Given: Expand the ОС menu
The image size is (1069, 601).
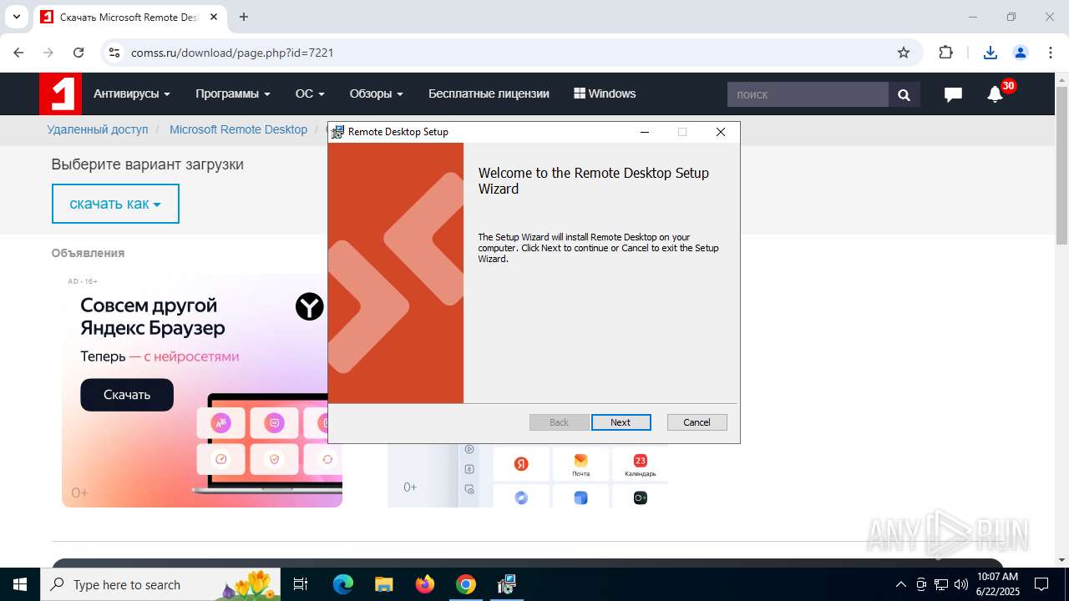Looking at the screenshot, I should tap(310, 93).
